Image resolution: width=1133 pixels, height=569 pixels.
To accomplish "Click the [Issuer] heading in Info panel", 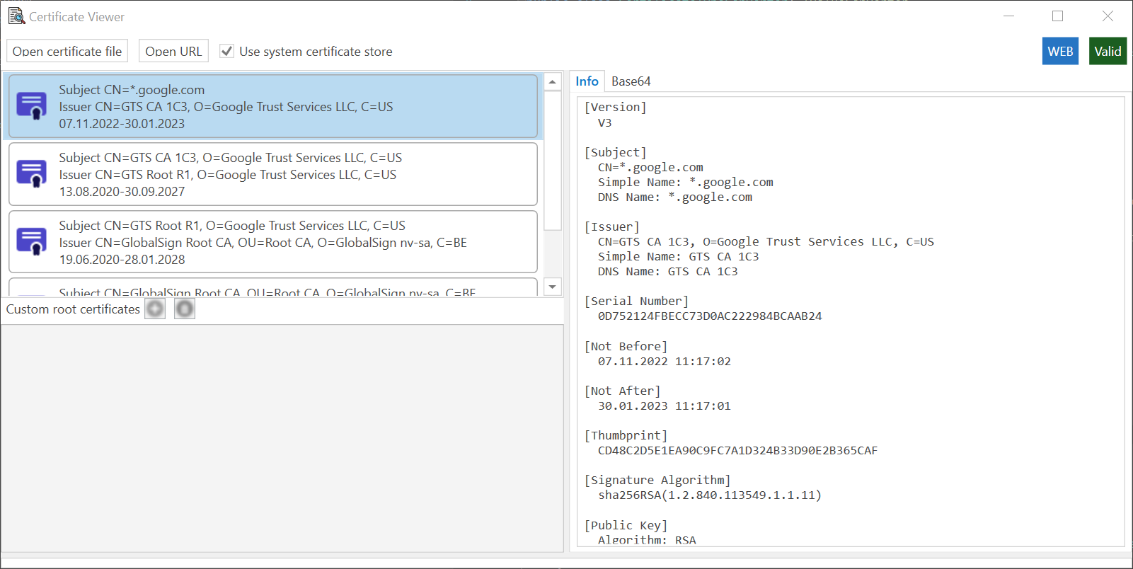I will (611, 227).
